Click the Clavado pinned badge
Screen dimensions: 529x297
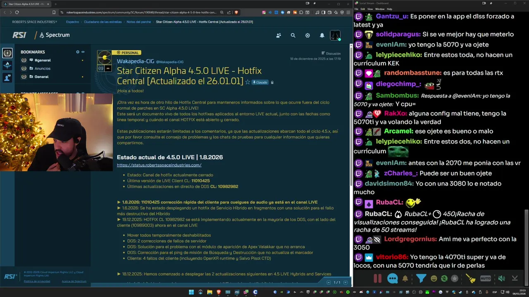[260, 82]
